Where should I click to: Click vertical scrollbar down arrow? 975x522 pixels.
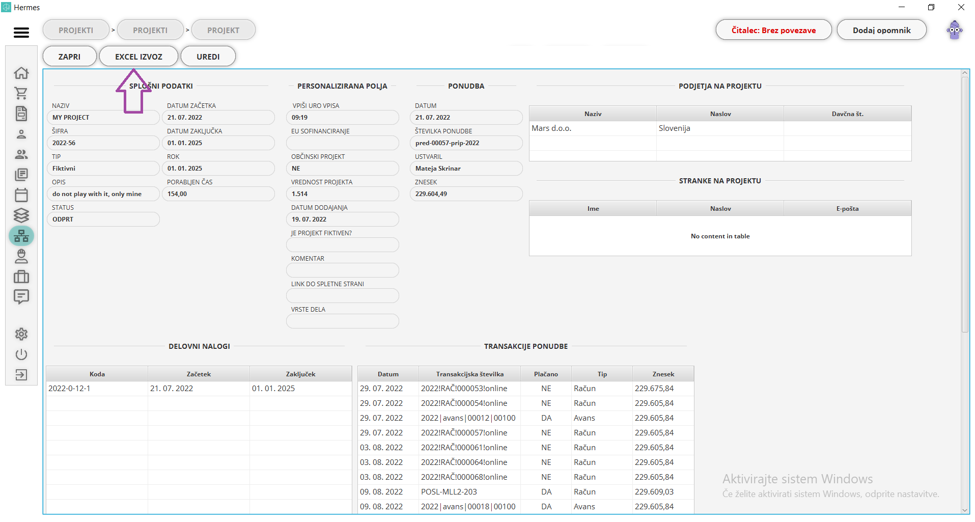coord(964,510)
